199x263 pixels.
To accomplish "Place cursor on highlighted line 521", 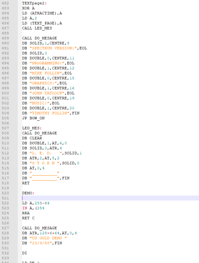I will (x=110, y=198).
